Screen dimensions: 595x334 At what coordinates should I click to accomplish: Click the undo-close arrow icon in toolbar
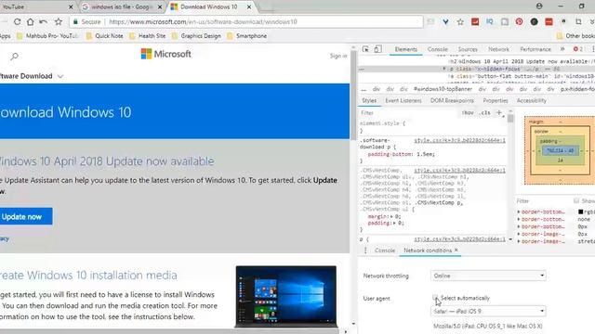point(44,22)
